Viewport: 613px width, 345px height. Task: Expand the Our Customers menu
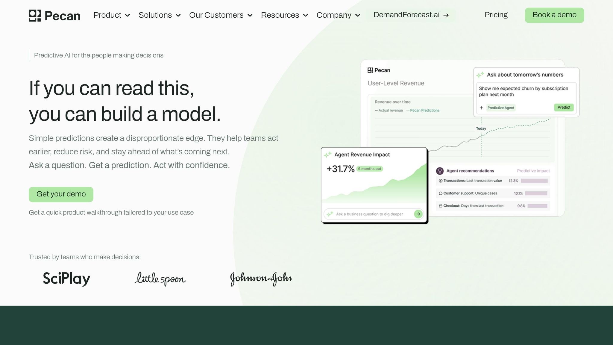click(x=221, y=15)
